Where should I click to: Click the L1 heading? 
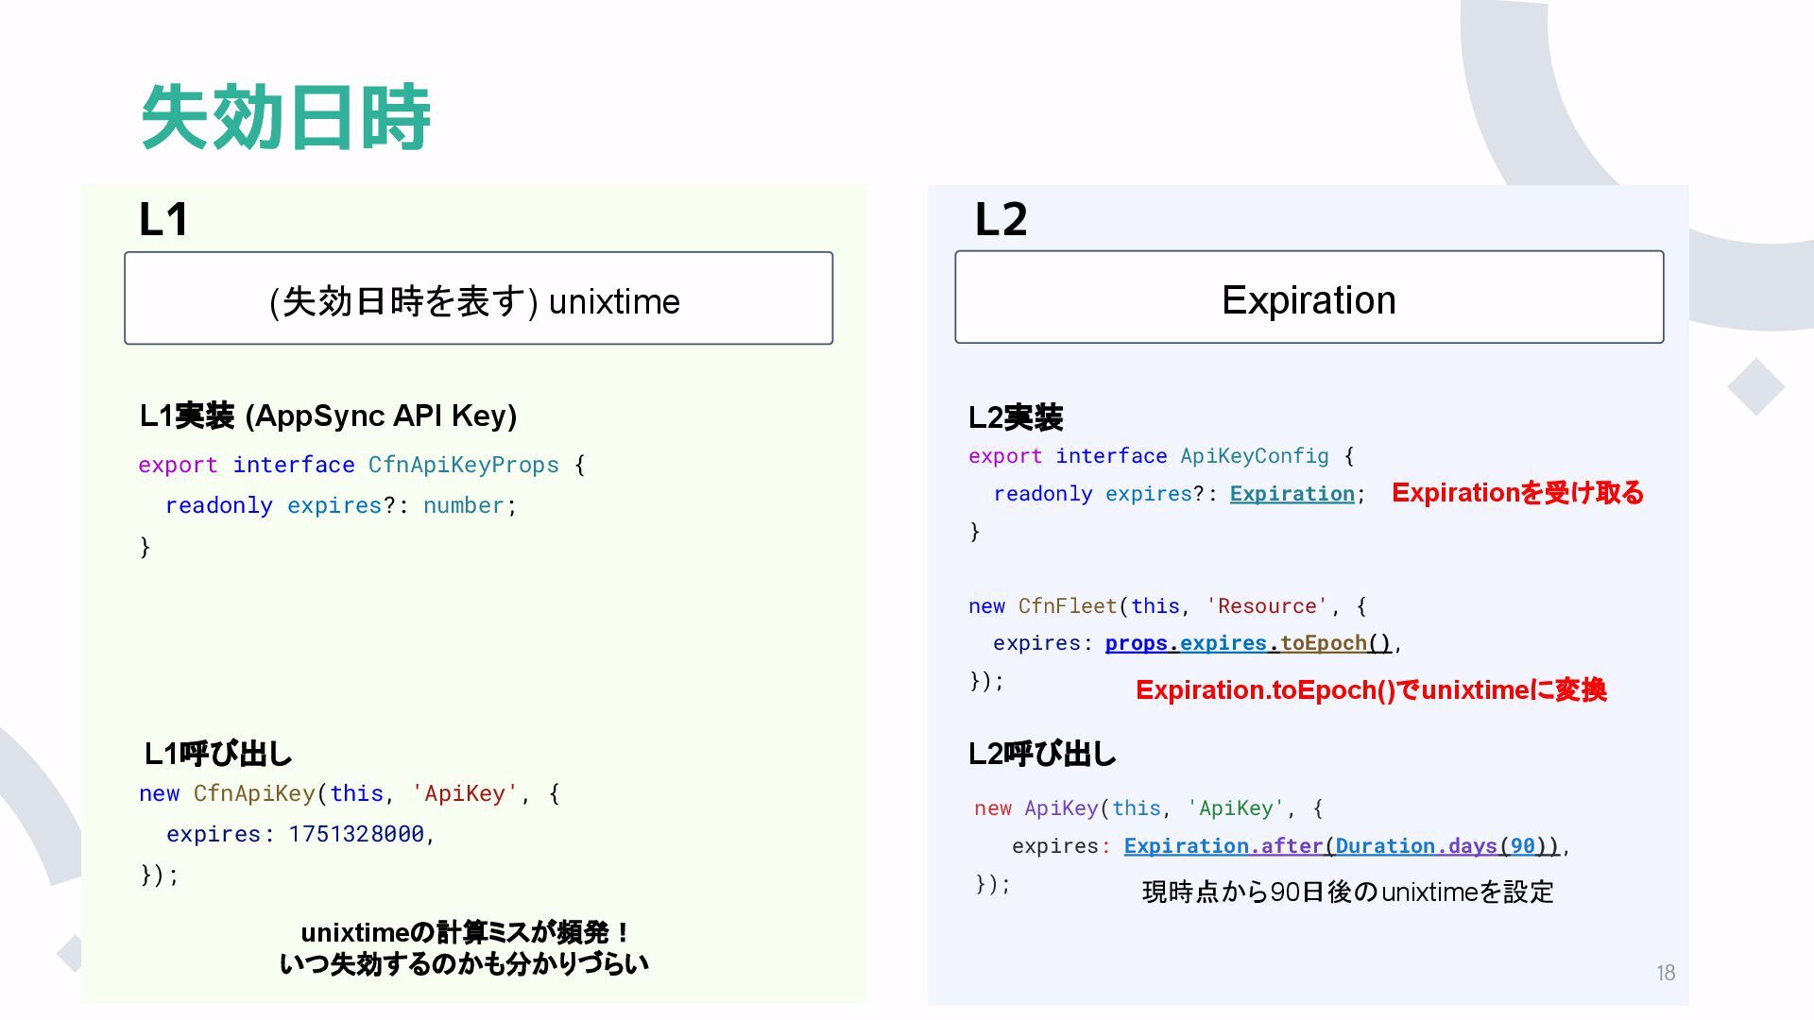(163, 219)
